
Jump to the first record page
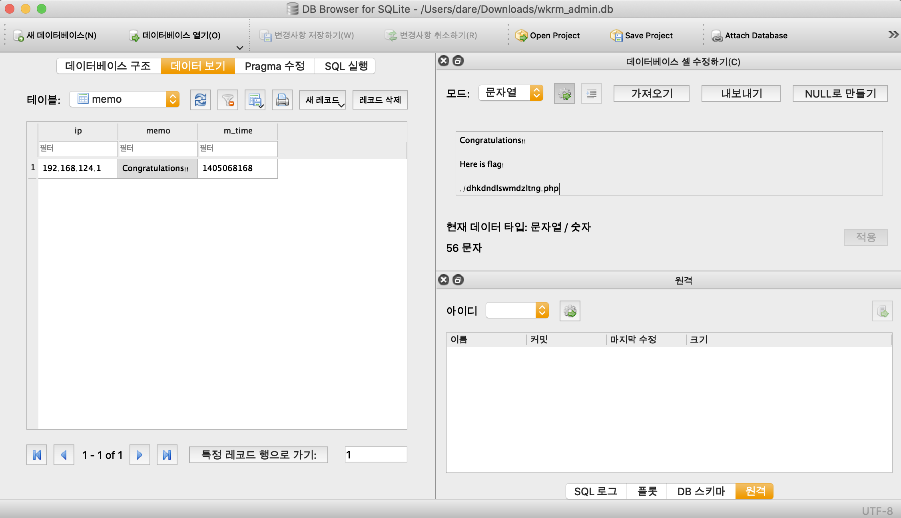point(37,455)
